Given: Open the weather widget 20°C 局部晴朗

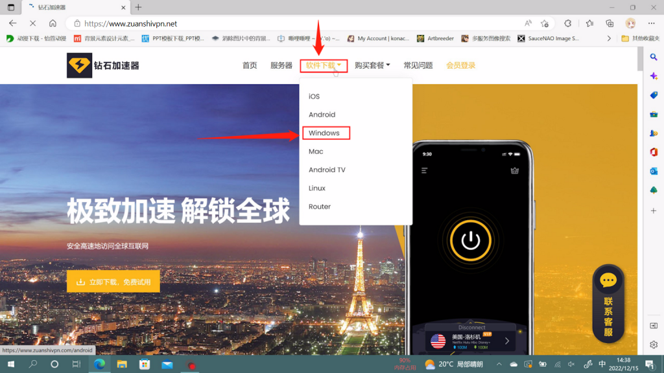Looking at the screenshot, I should coord(453,364).
